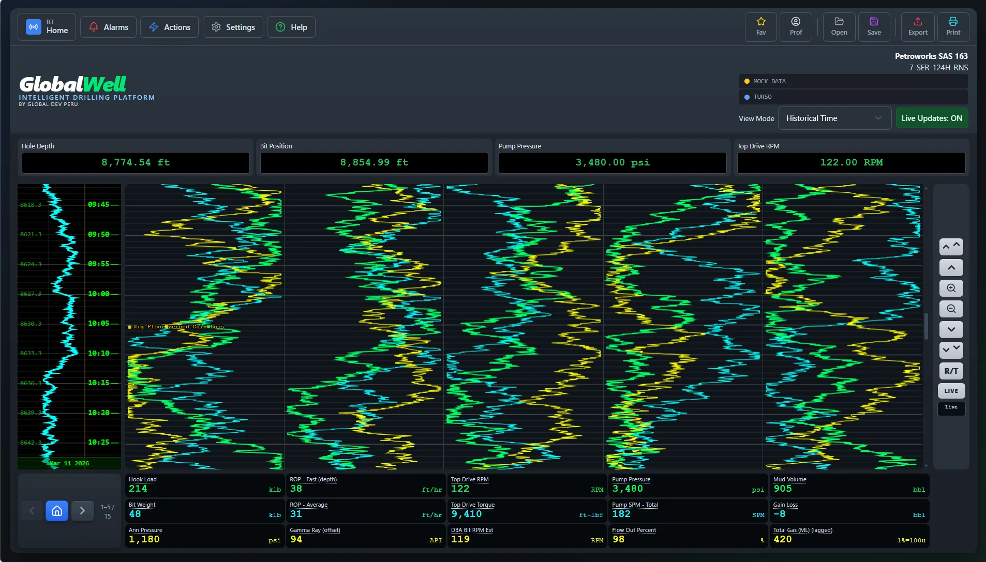986x562 pixels.
Task: Select the blue home track page icon
Action: tap(57, 510)
